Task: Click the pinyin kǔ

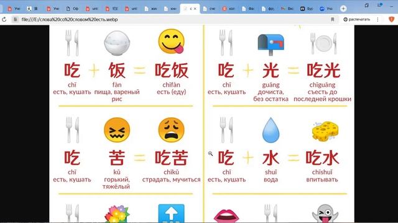Action: pyautogui.click(x=117, y=172)
